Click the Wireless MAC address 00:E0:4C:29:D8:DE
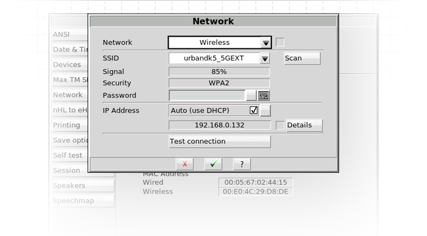This screenshot has width=427, height=236. coord(256,192)
